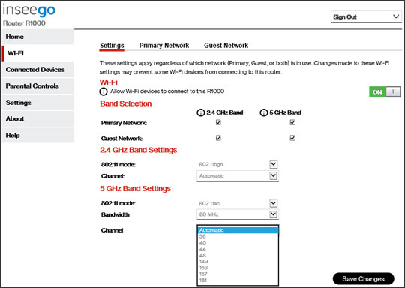Open About in the sidebar
Screen dimensions: 405x288
38,118
